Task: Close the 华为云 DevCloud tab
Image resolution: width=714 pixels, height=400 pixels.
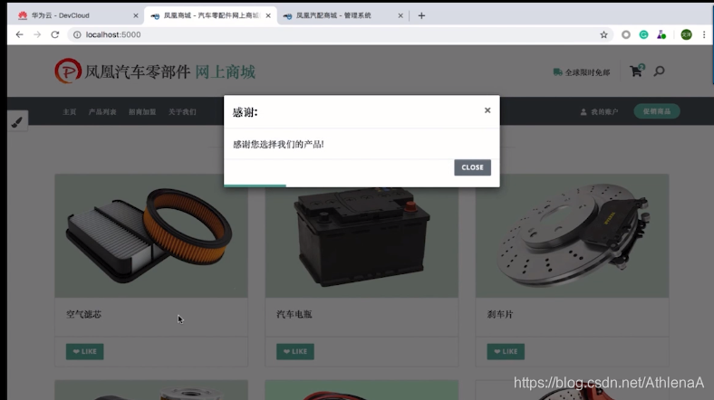Action: [136, 15]
